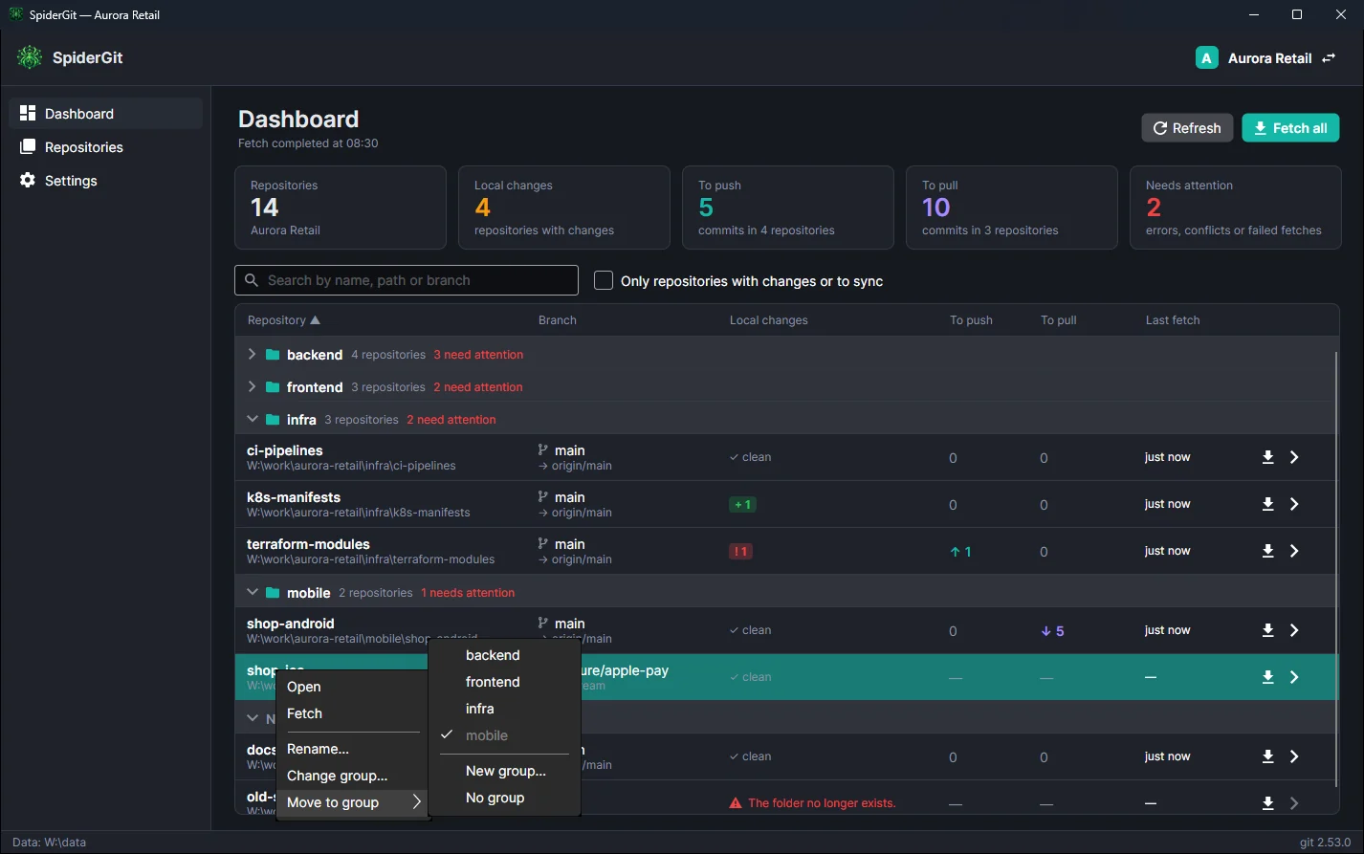Click the switch workspace arrows icon
The width and height of the screenshot is (1364, 854).
pos(1329,58)
